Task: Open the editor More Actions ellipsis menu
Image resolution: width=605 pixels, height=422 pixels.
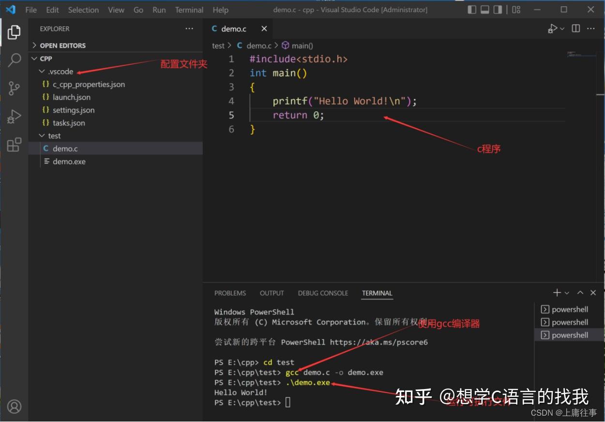Action: [x=591, y=29]
